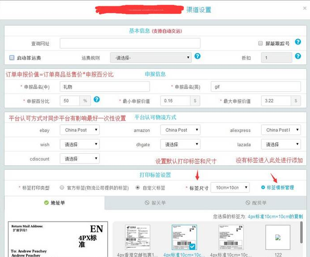The height and width of the screenshot is (257, 310).
Task: Click help icon next to 屏蔽跟踪号
Action: (298, 43)
